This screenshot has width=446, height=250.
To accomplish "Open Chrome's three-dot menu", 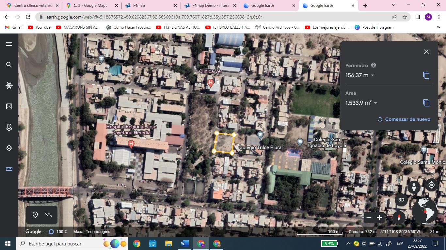I will click(x=439, y=17).
